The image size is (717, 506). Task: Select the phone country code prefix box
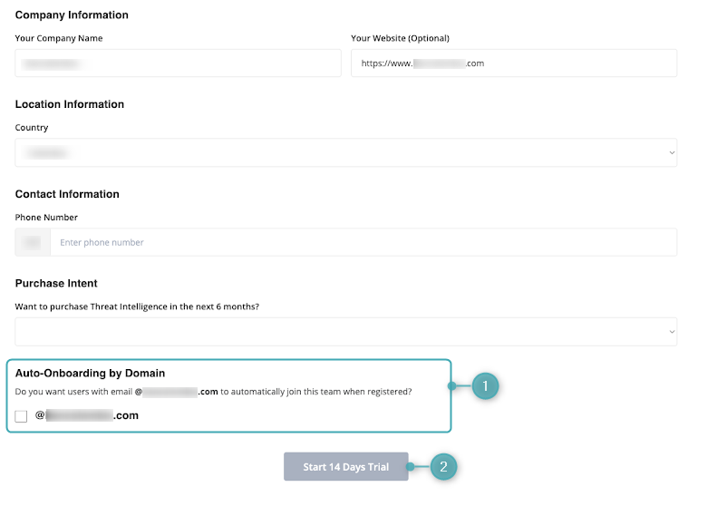pyautogui.click(x=33, y=242)
